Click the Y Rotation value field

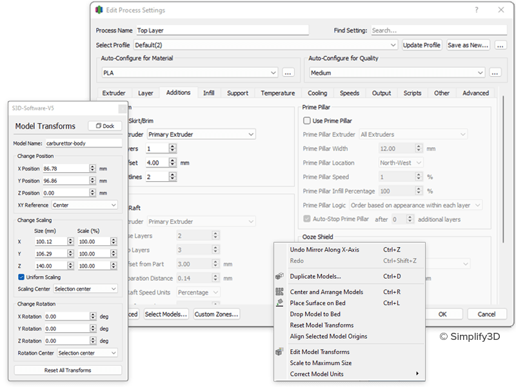click(68, 328)
